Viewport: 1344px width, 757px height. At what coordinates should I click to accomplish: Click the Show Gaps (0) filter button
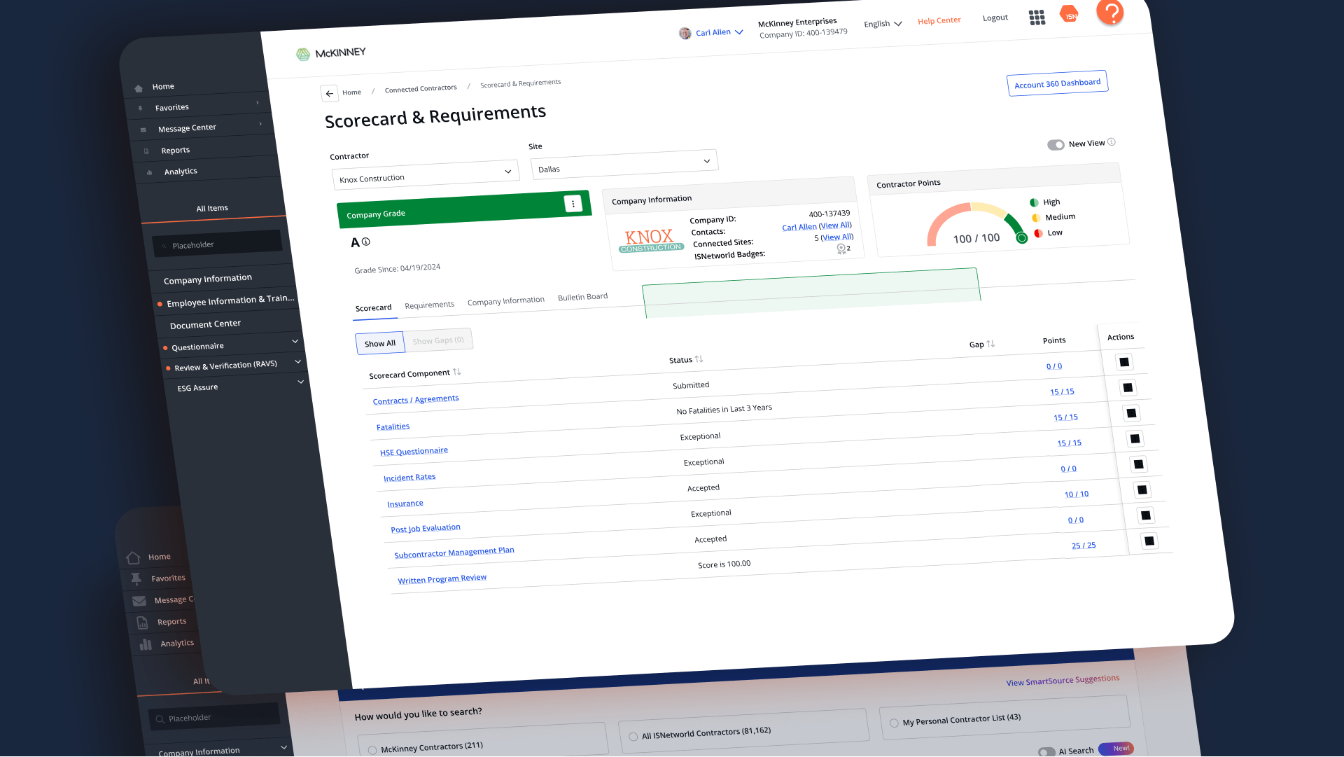tap(437, 340)
